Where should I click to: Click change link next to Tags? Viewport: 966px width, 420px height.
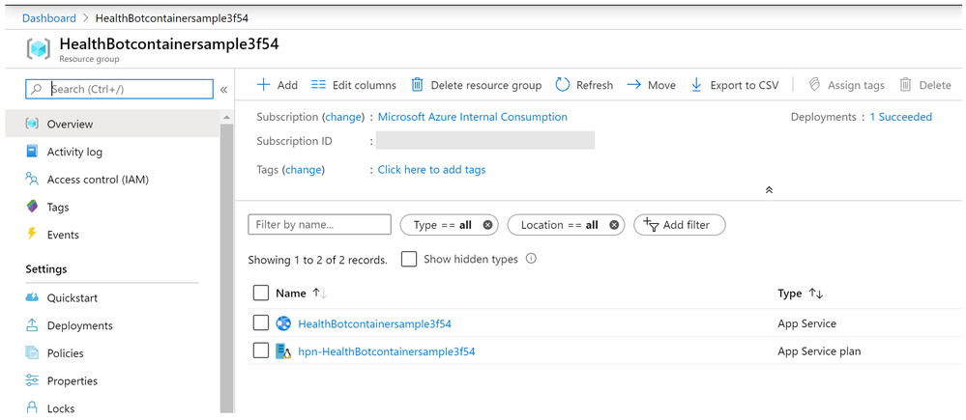pyautogui.click(x=303, y=170)
